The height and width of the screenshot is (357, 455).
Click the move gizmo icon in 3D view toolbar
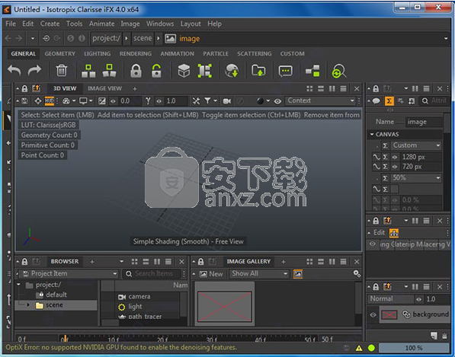click(x=38, y=100)
